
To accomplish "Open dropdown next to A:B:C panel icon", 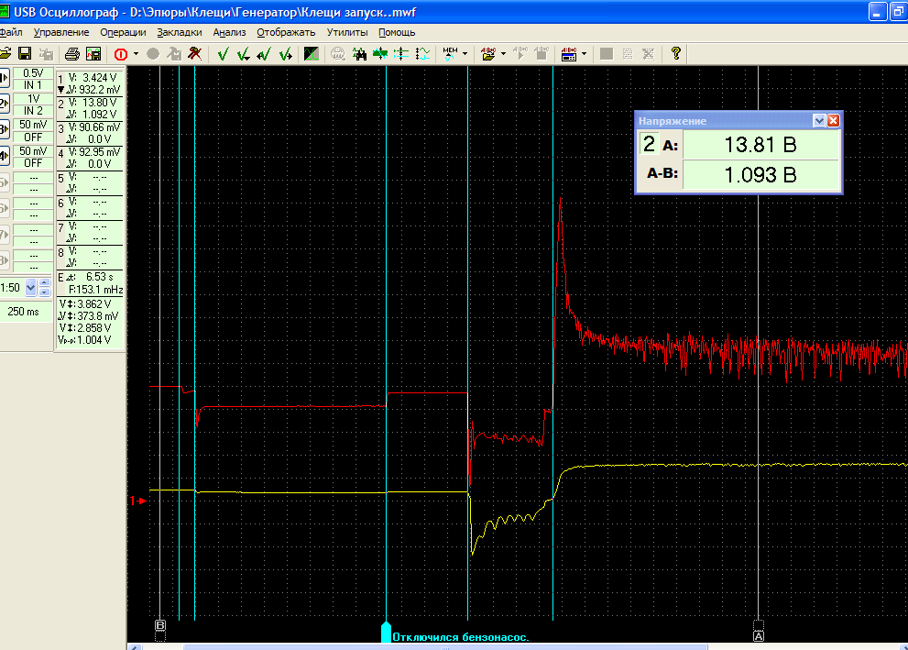I will 584,54.
